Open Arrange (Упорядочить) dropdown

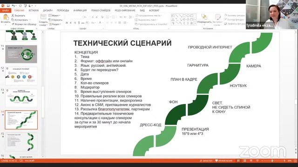(204, 19)
